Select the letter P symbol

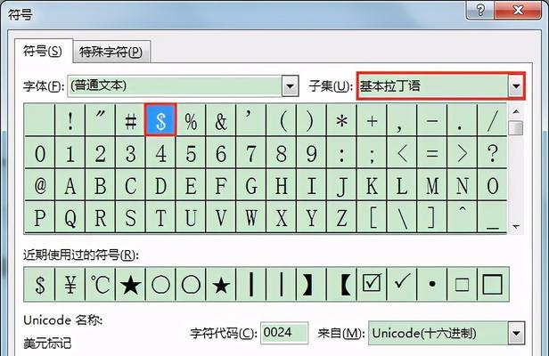coord(40,217)
